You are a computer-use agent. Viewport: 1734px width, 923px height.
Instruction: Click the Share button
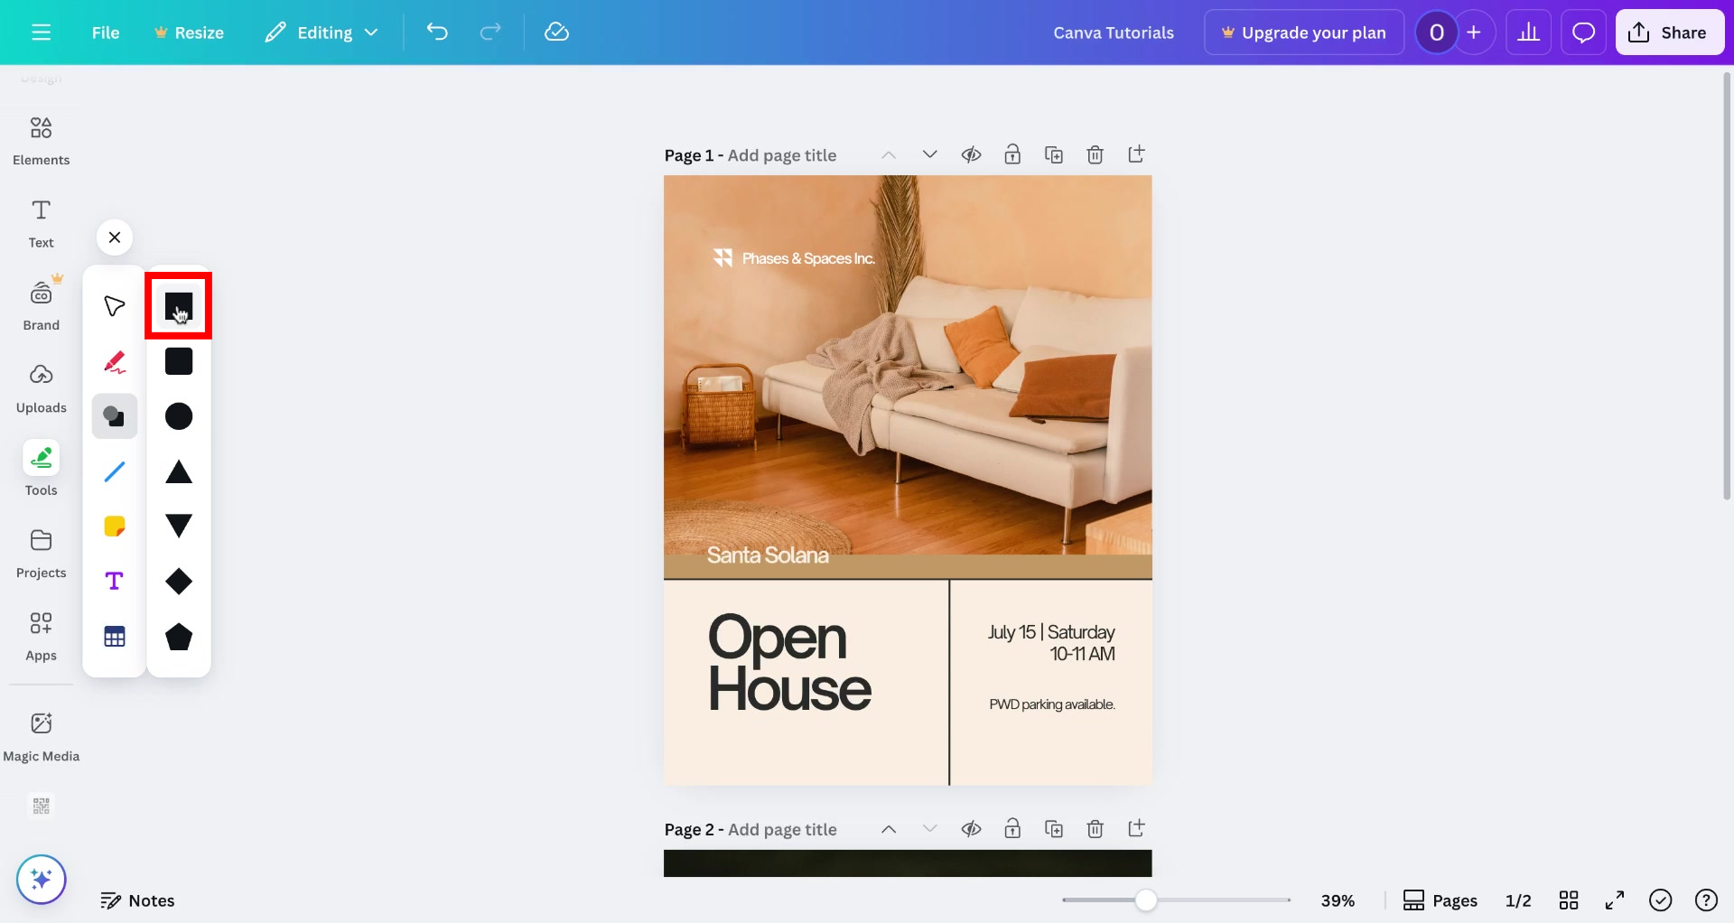1669,32
